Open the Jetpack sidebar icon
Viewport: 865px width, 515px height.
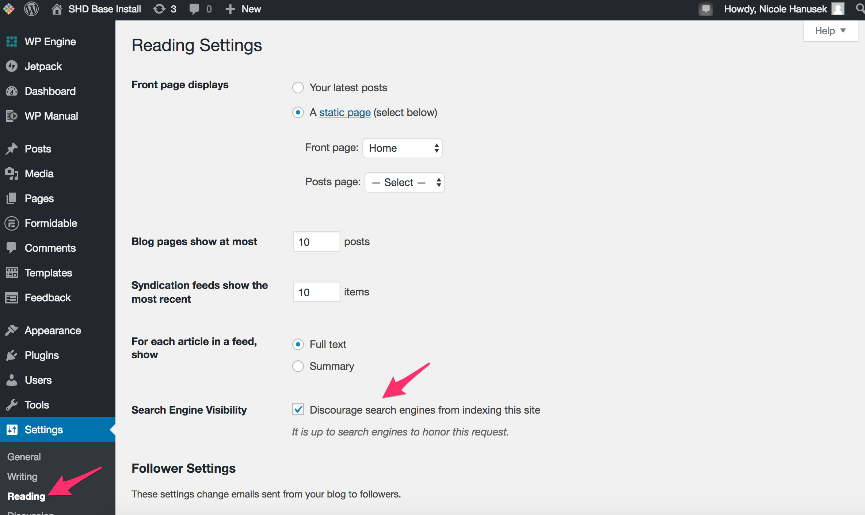pos(12,66)
